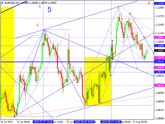
Task: Click the 1.11145 price axis value
Action: click(160, 33)
